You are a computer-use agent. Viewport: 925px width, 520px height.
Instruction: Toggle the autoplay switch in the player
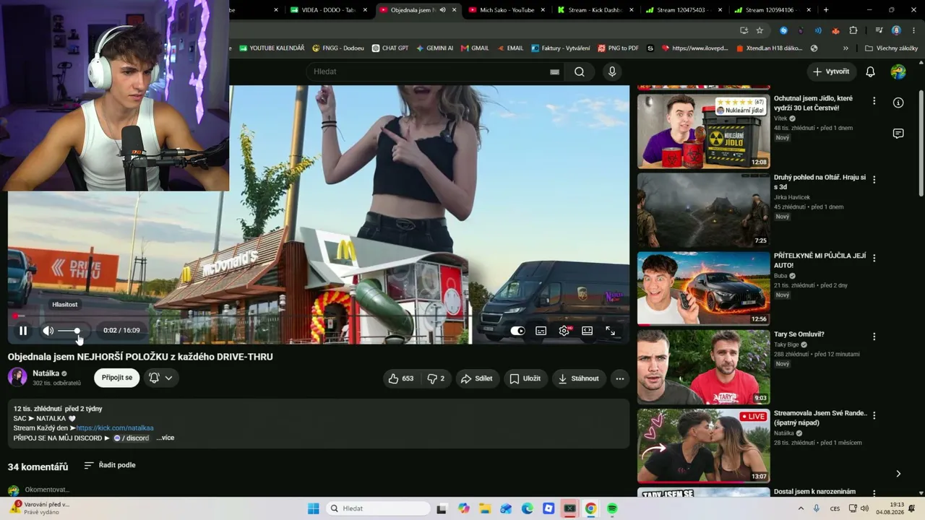click(x=517, y=331)
